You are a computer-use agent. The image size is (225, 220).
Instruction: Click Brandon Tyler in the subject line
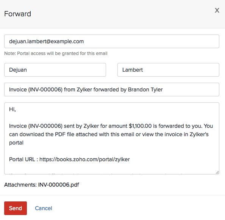point(145,90)
